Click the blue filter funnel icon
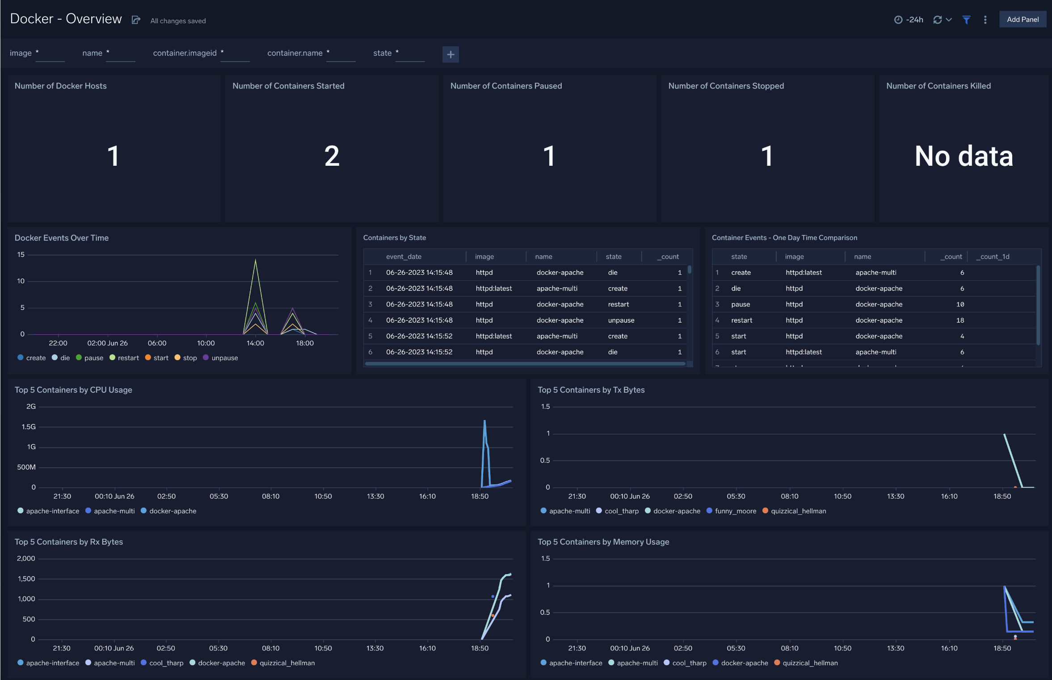The width and height of the screenshot is (1052, 680). point(966,20)
